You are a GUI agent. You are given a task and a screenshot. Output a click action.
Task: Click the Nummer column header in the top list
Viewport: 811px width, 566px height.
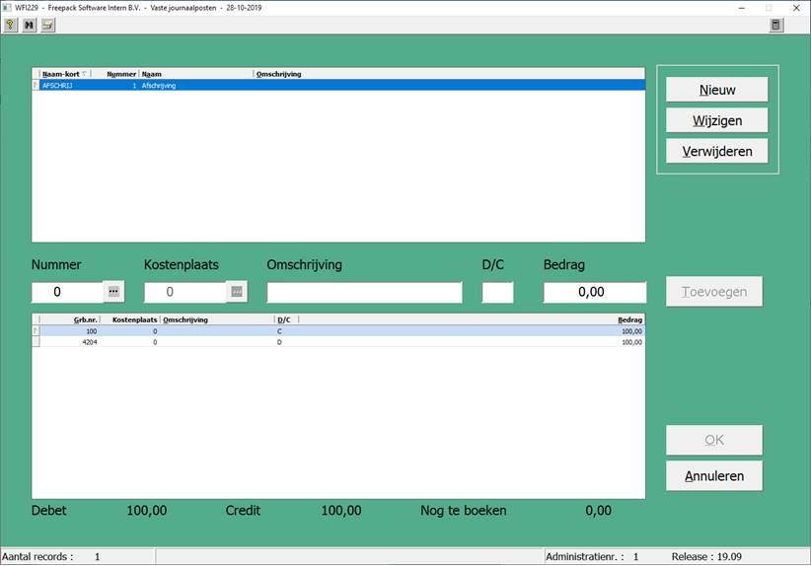114,74
